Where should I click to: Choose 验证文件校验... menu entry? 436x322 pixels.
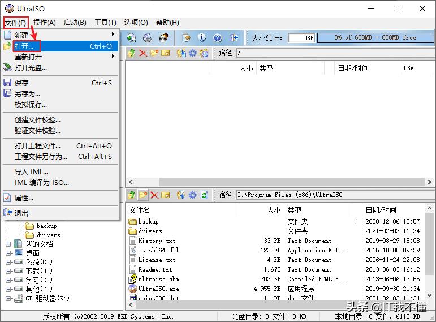coord(61,131)
